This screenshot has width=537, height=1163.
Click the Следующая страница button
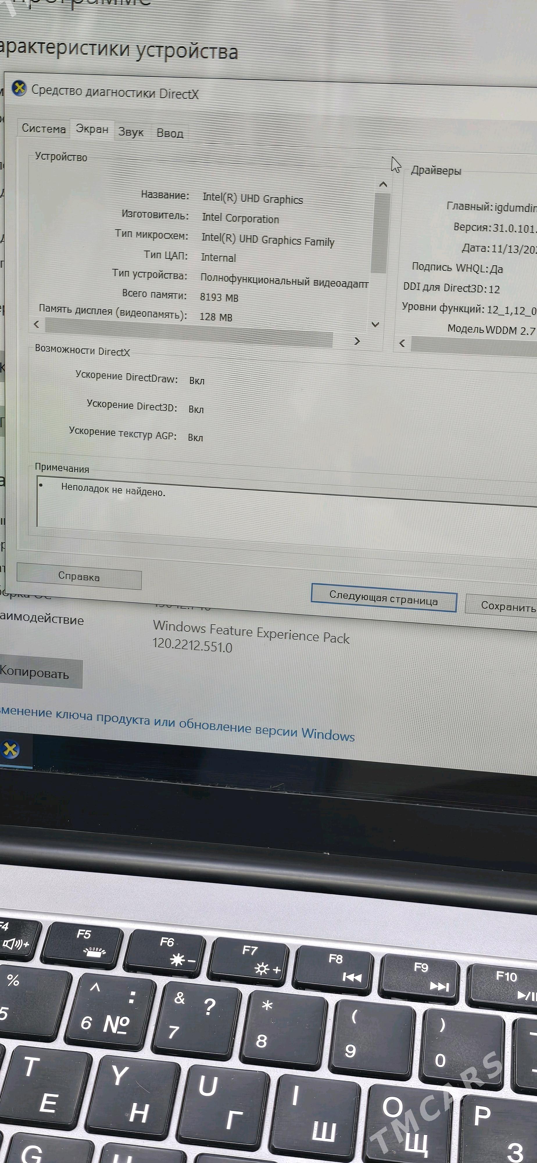[x=384, y=598]
